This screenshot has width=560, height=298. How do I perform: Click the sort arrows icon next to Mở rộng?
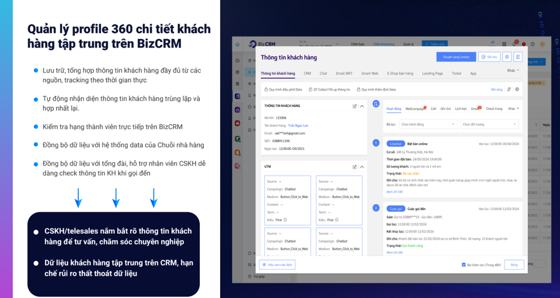[508, 89]
